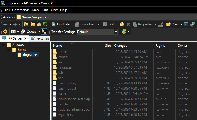This screenshot has width=197, height=120.
Task: Click the address path field
Action: (107, 17)
